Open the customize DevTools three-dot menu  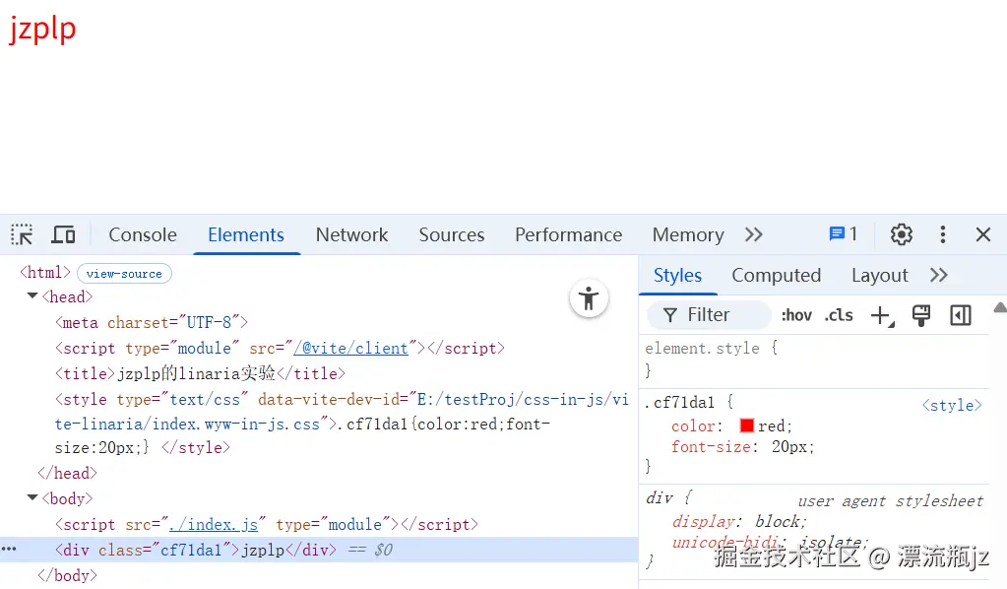coord(942,234)
